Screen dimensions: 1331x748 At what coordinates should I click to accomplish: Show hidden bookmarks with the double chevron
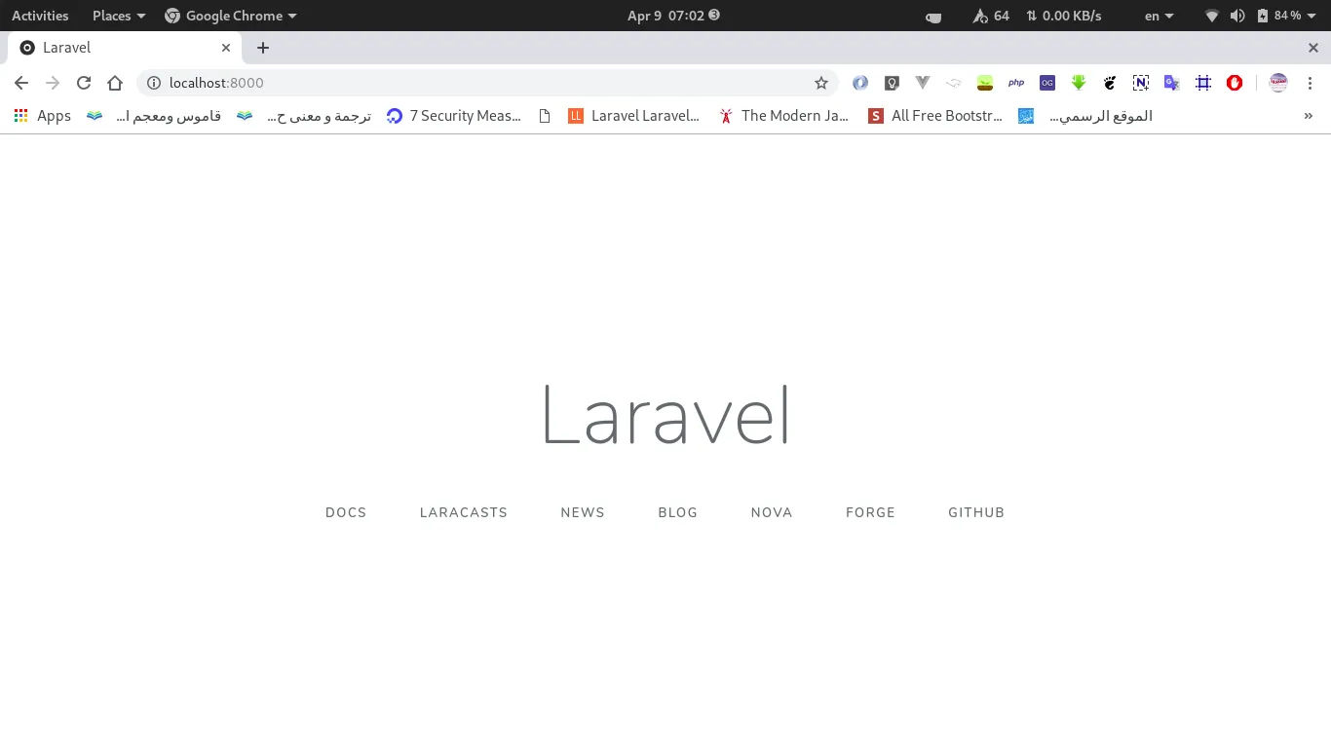(1309, 116)
